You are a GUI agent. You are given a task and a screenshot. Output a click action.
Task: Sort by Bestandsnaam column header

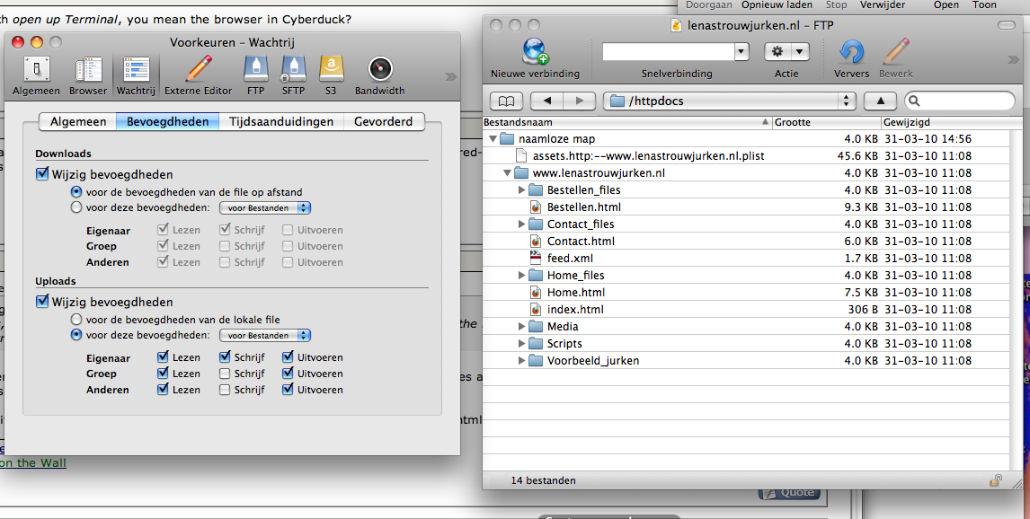tap(627, 122)
